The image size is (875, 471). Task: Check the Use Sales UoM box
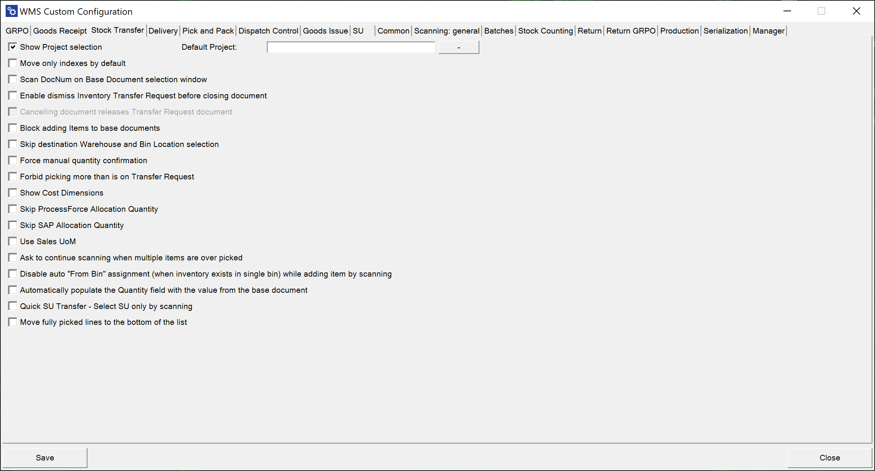pyautogui.click(x=13, y=242)
